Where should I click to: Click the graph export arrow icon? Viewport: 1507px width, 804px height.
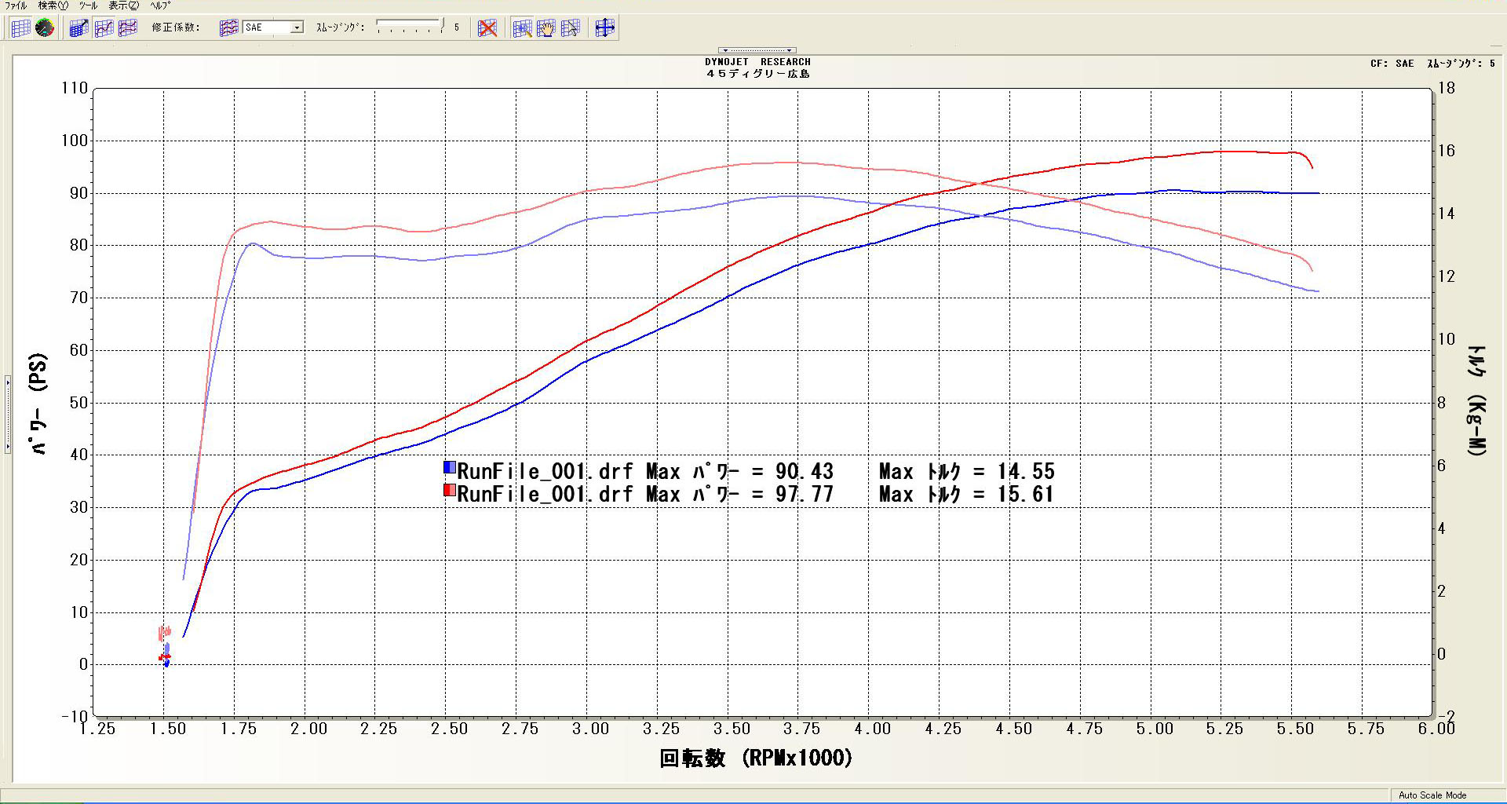78,28
